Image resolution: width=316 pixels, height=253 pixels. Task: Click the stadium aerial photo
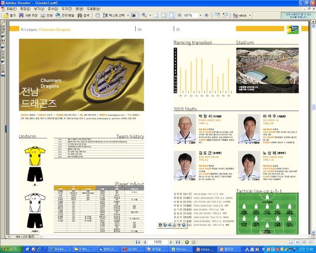click(268, 70)
